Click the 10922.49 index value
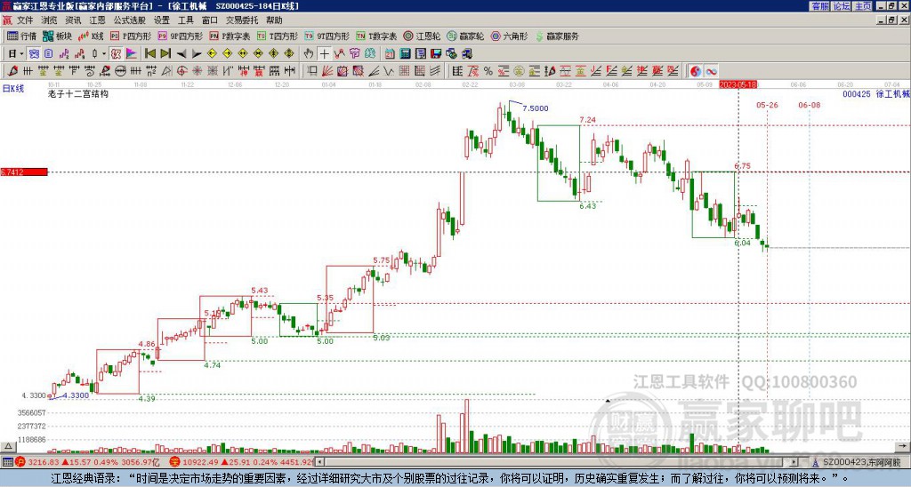This screenshot has width=911, height=487. click(199, 462)
